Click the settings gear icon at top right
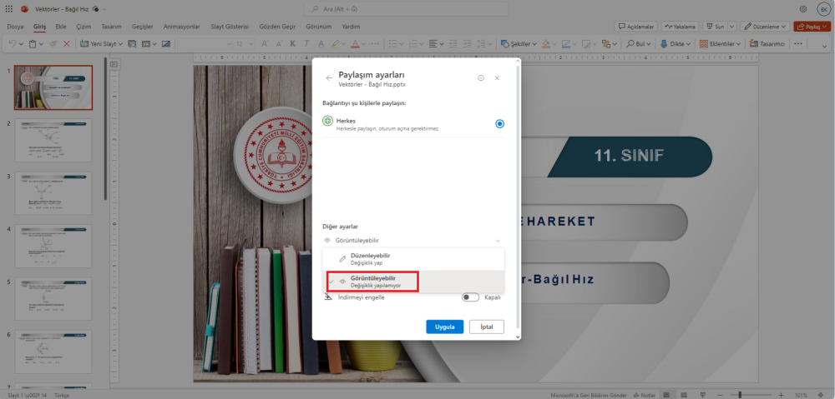This screenshot has height=399, width=835. pos(803,9)
